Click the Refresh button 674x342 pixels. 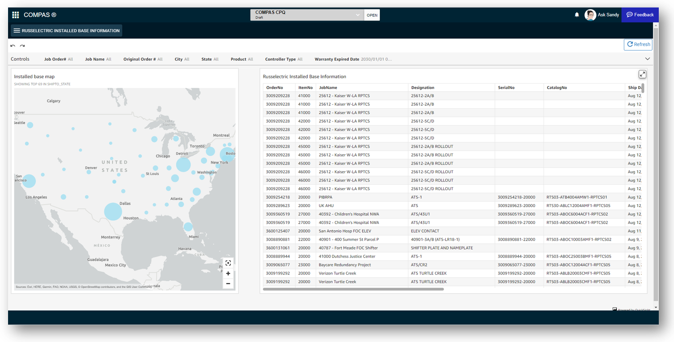pos(638,44)
